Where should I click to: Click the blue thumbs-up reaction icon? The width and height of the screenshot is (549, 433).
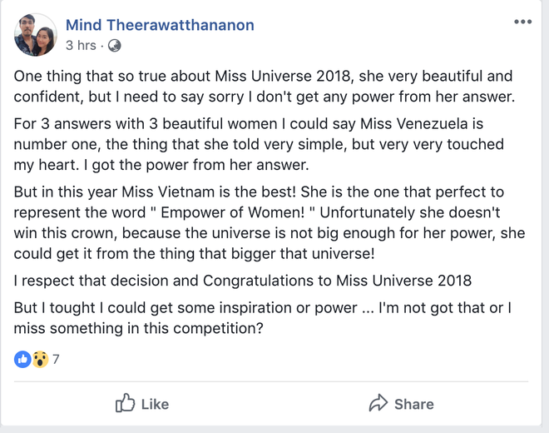tap(22, 360)
